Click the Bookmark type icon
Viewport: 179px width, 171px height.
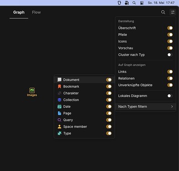tap(59, 87)
